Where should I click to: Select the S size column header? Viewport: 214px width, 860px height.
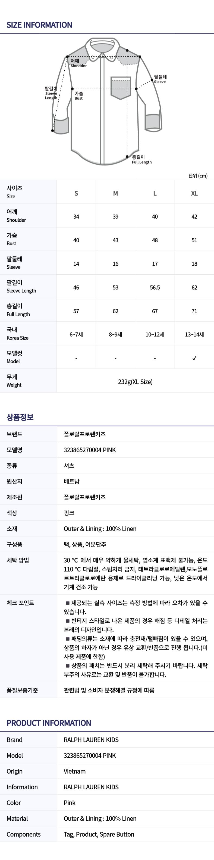click(x=76, y=193)
